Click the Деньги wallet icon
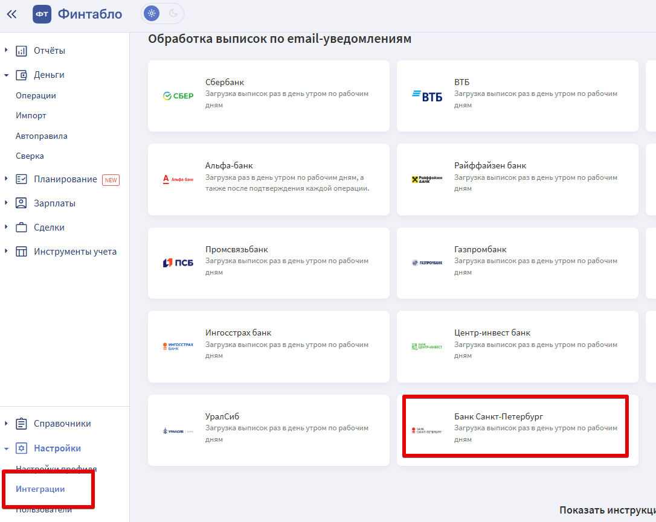 point(21,75)
